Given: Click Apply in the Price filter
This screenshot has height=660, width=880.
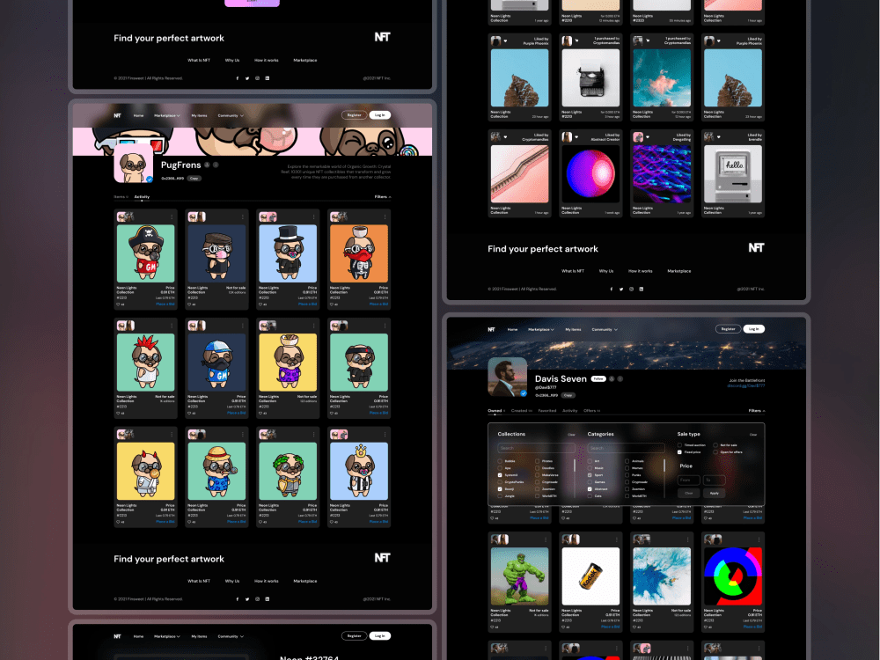Looking at the screenshot, I should (x=714, y=494).
